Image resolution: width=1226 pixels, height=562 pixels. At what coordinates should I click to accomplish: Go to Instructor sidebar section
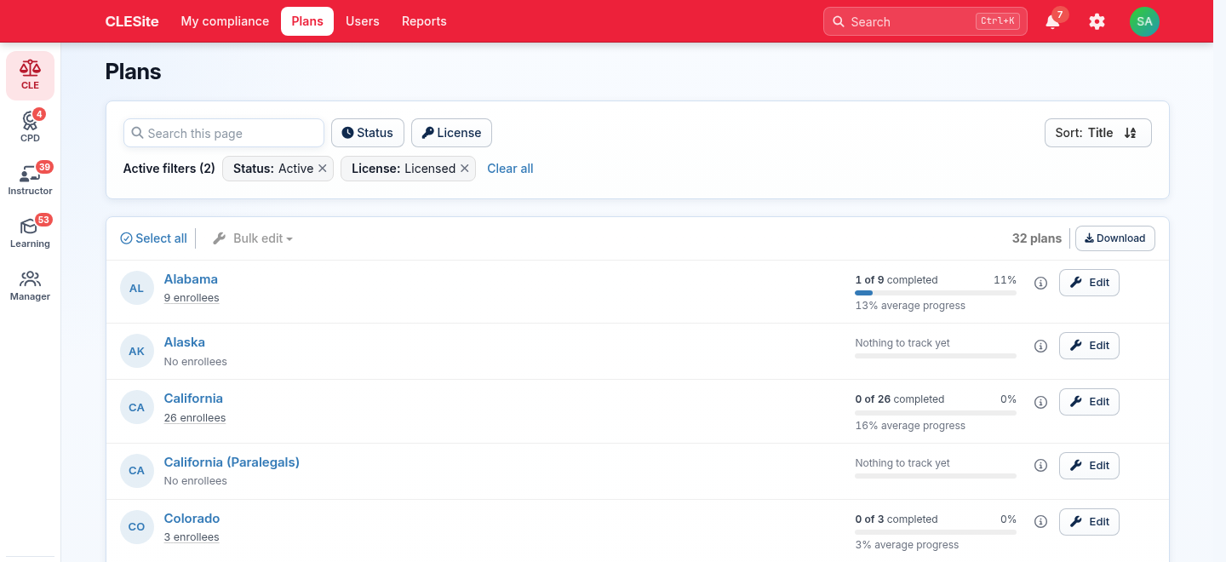pyautogui.click(x=30, y=181)
